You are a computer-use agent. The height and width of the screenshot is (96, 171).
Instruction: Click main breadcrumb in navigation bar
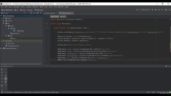[23, 10]
